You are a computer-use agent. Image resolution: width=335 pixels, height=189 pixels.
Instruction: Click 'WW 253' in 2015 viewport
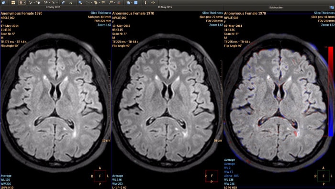click(x=117, y=184)
